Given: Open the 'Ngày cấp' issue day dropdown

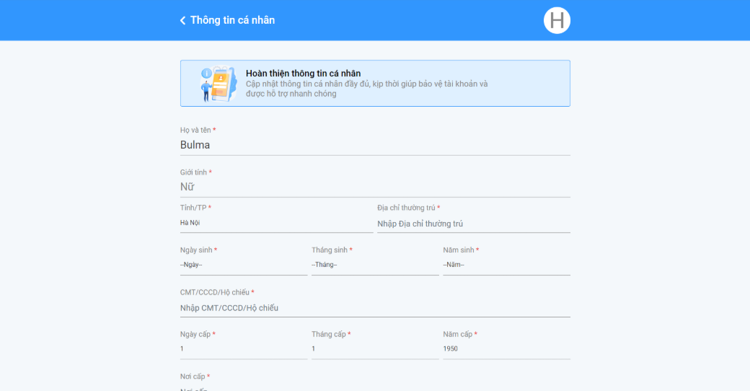Looking at the screenshot, I should pyautogui.click(x=243, y=349).
